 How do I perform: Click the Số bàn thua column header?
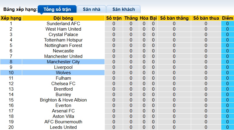(206, 18)
